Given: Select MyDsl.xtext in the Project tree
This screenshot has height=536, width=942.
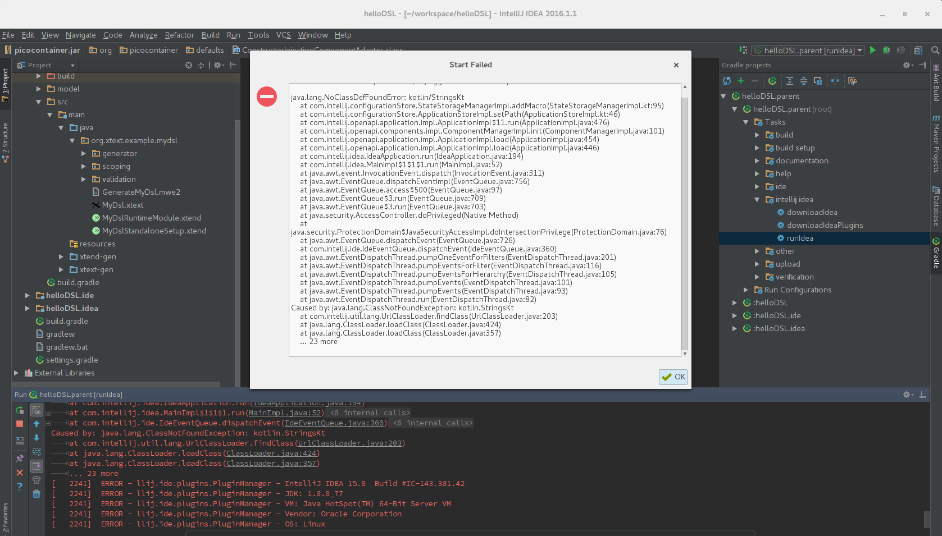Looking at the screenshot, I should [122, 205].
